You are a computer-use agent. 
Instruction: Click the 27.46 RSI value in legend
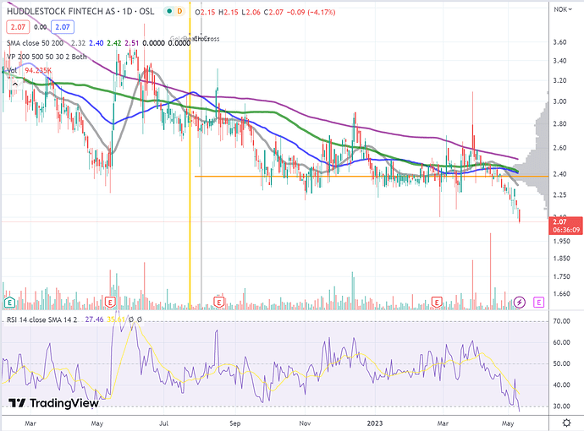[94, 319]
